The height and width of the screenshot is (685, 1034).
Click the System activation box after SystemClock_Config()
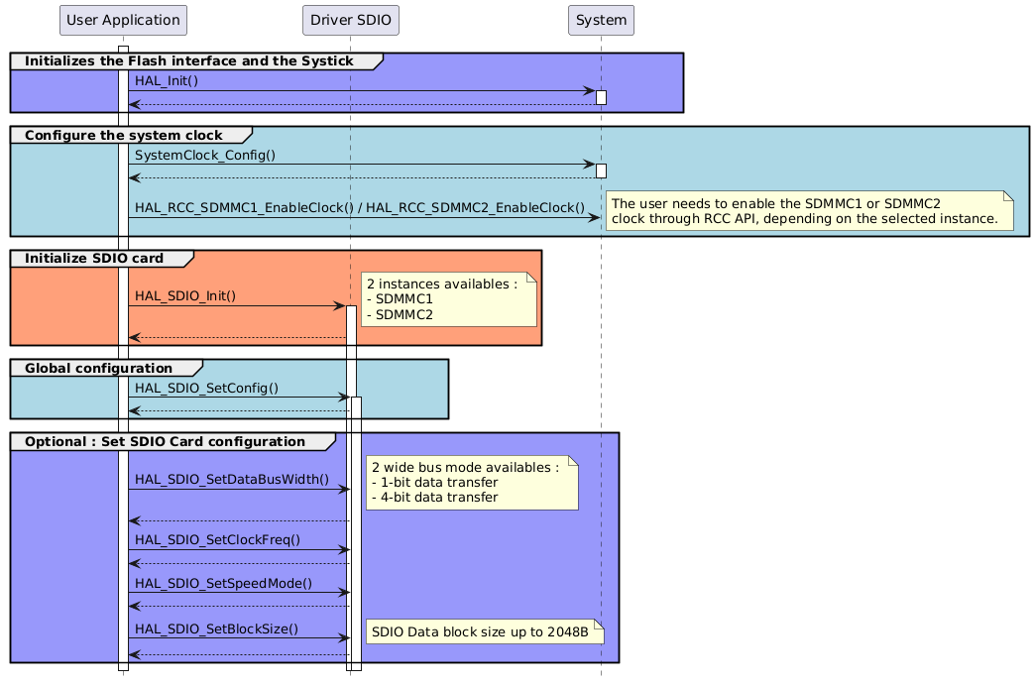click(x=601, y=171)
